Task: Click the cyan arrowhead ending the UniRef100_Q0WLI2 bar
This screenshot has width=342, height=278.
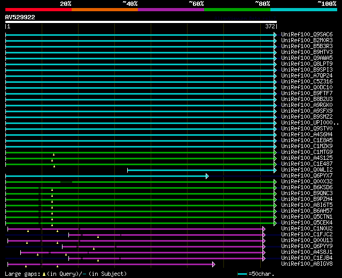Action: coord(275,170)
